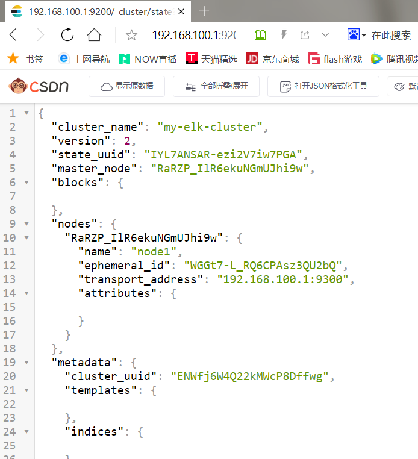Collapse the blocks object on line 6

pyautogui.click(x=27, y=183)
